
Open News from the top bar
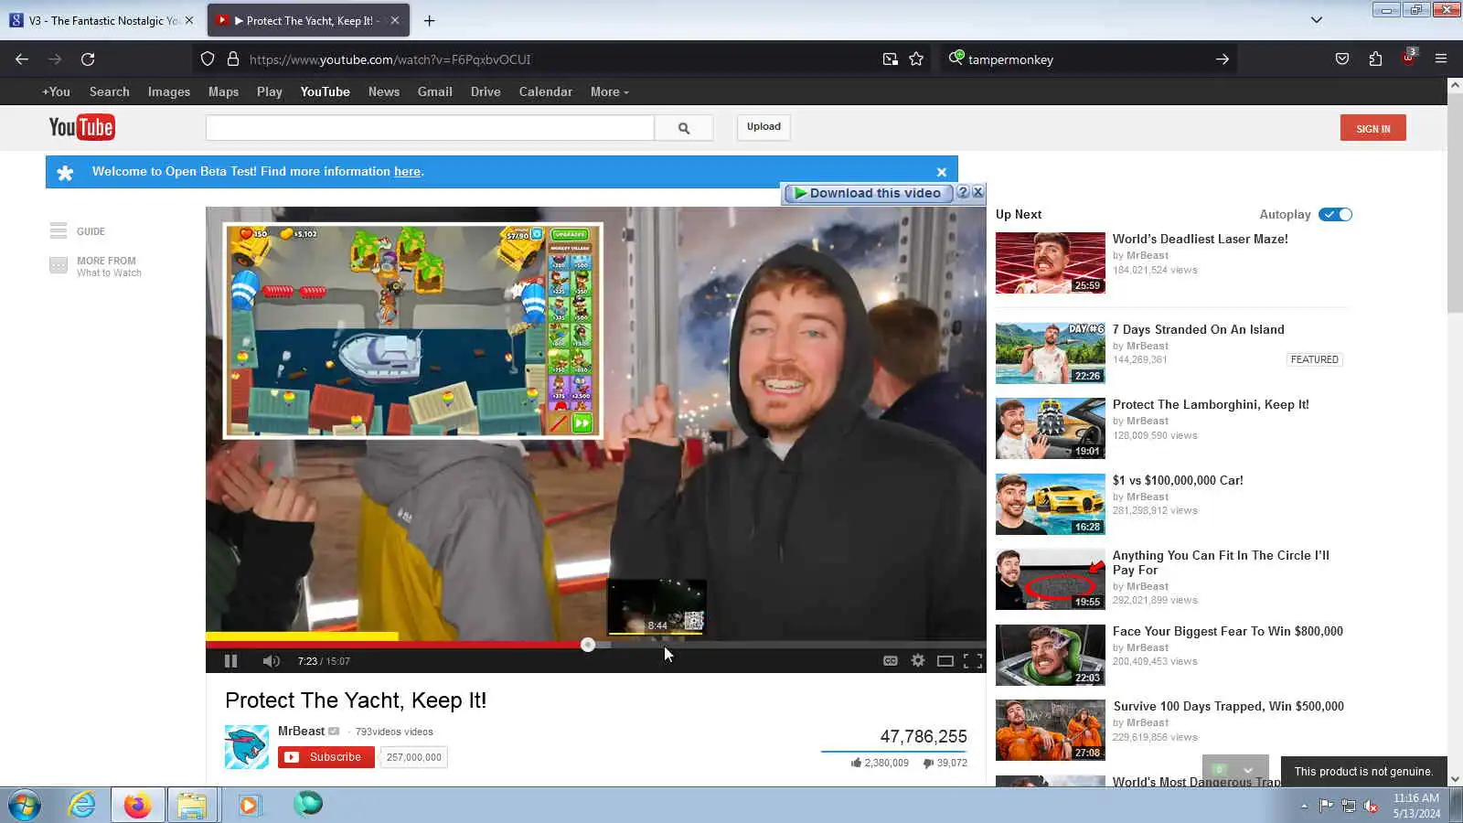pos(384,91)
